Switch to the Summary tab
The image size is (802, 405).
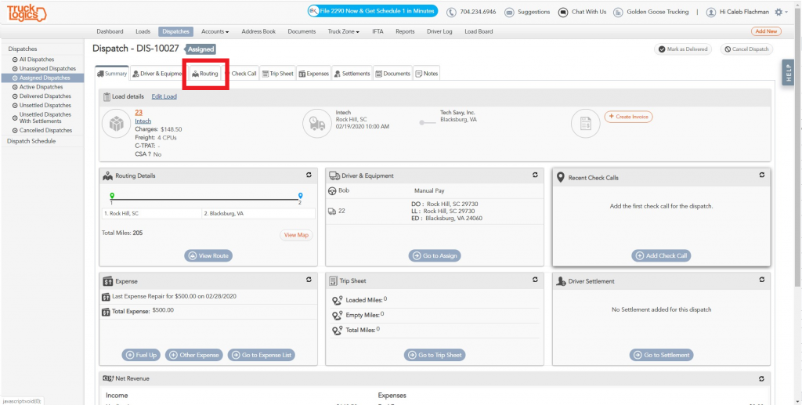tap(112, 74)
